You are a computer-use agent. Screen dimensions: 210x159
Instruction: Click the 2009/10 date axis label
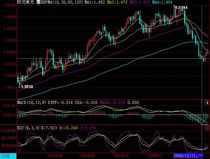pyautogui.click(x=121, y=155)
